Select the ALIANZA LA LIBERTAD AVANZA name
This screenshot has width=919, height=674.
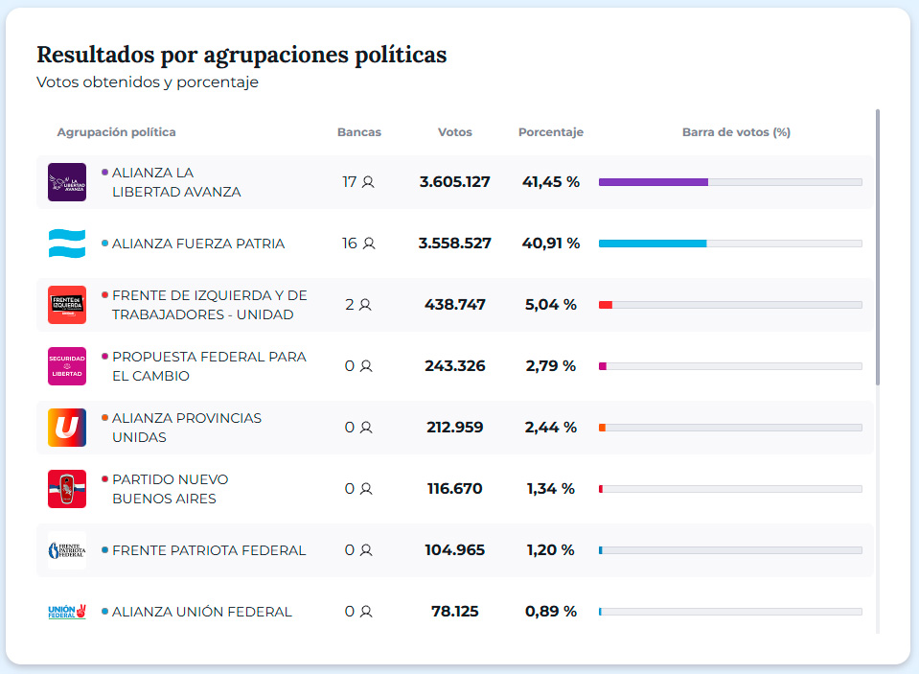click(176, 182)
